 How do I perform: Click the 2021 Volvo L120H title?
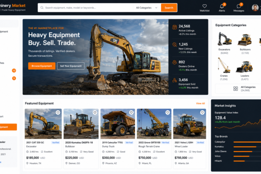point(184,143)
